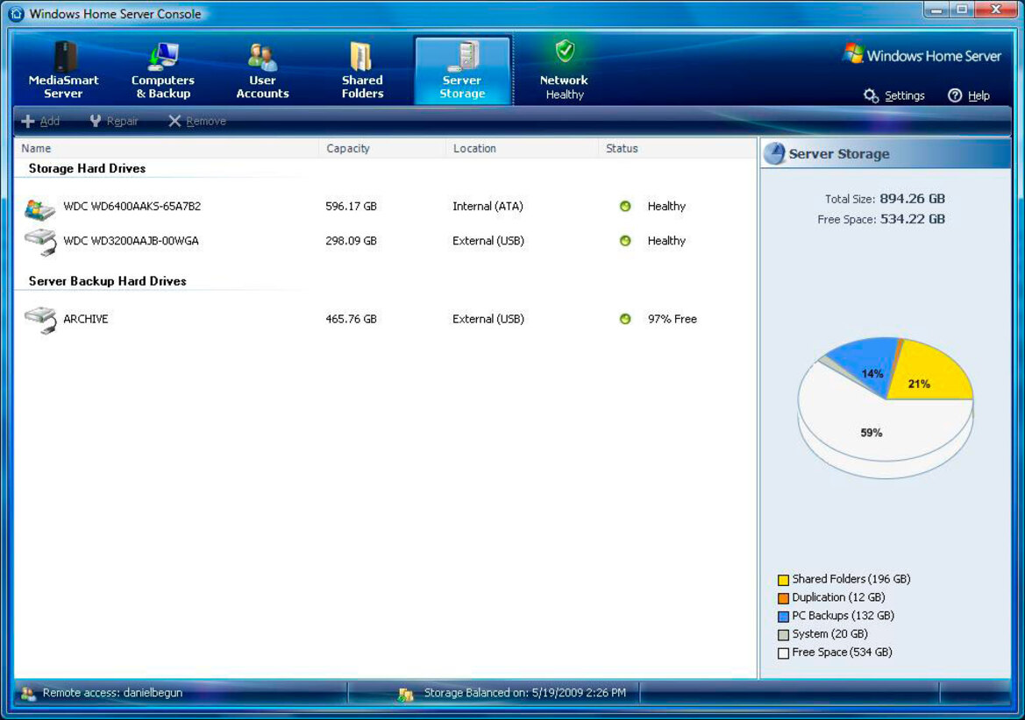
Task: Click Remote access: danielbegun status entry
Action: pyautogui.click(x=112, y=693)
